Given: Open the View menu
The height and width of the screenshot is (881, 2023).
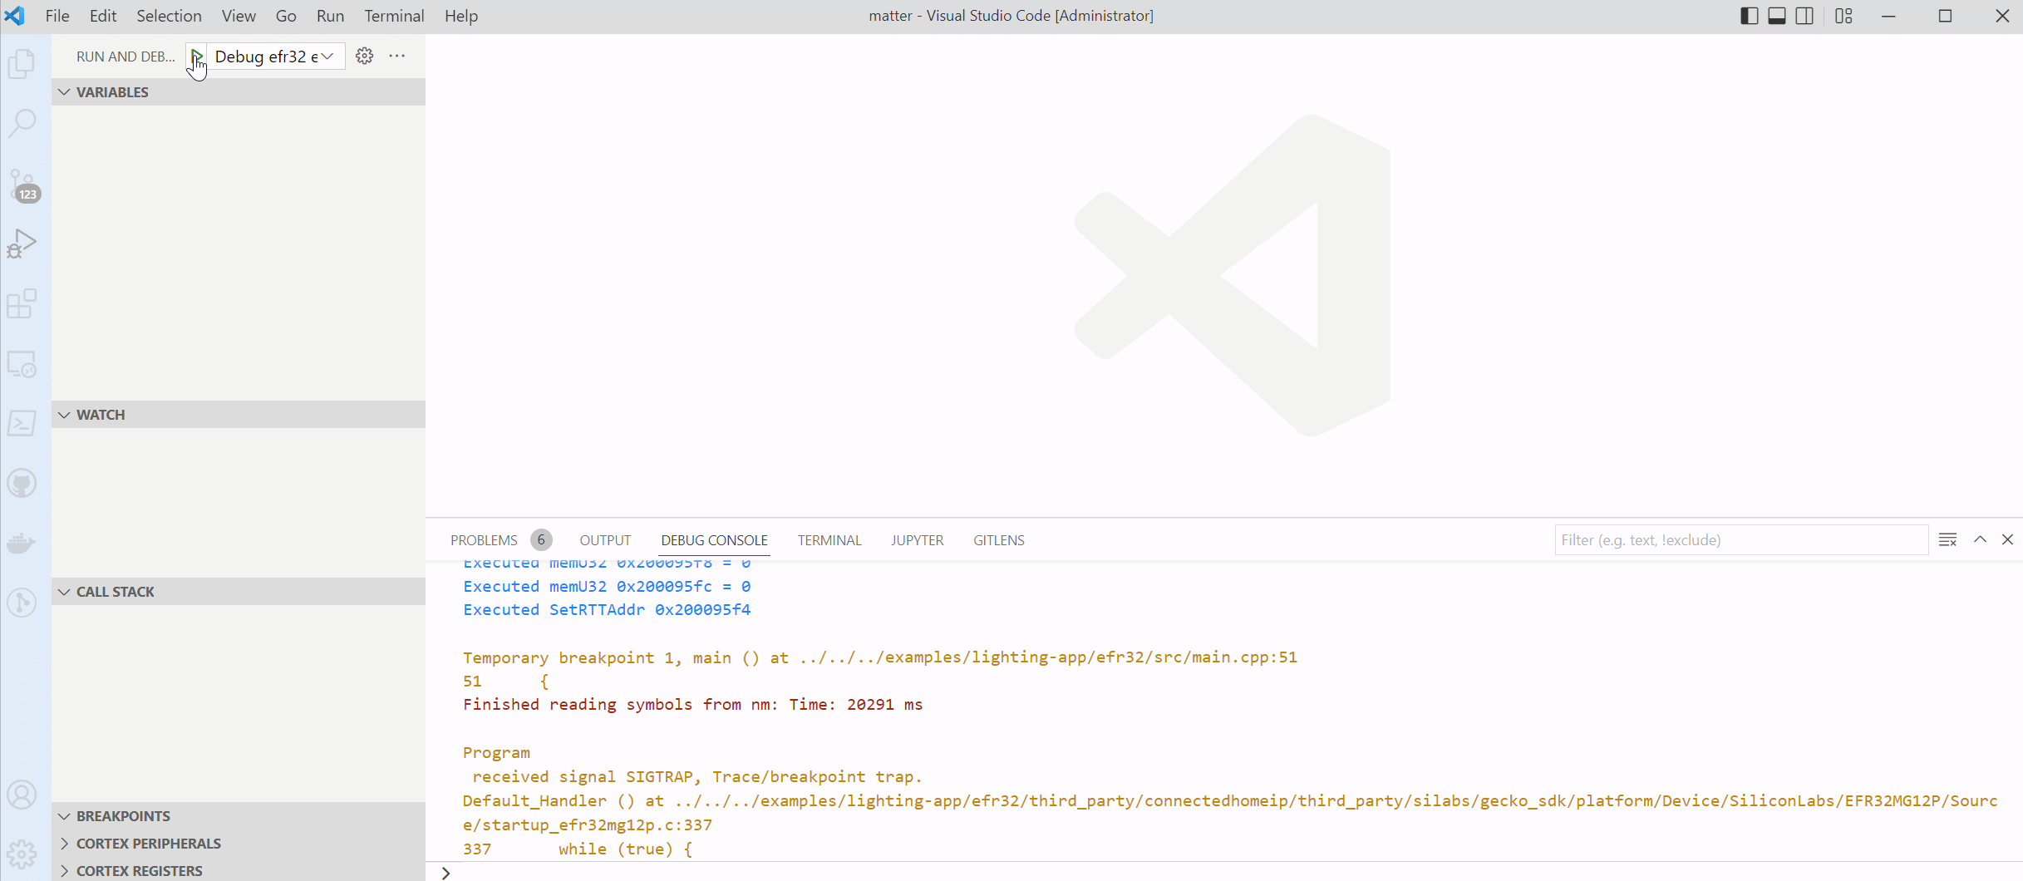Looking at the screenshot, I should pyautogui.click(x=239, y=16).
